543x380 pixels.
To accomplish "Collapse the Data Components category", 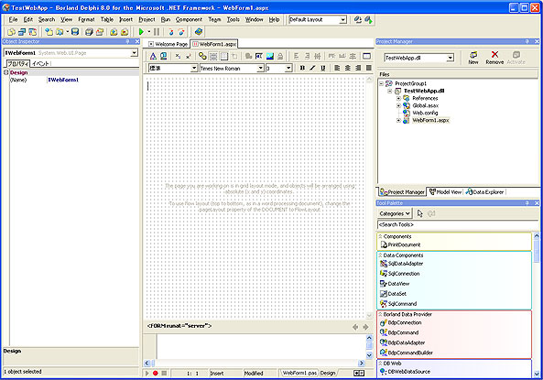I will pos(380,255).
